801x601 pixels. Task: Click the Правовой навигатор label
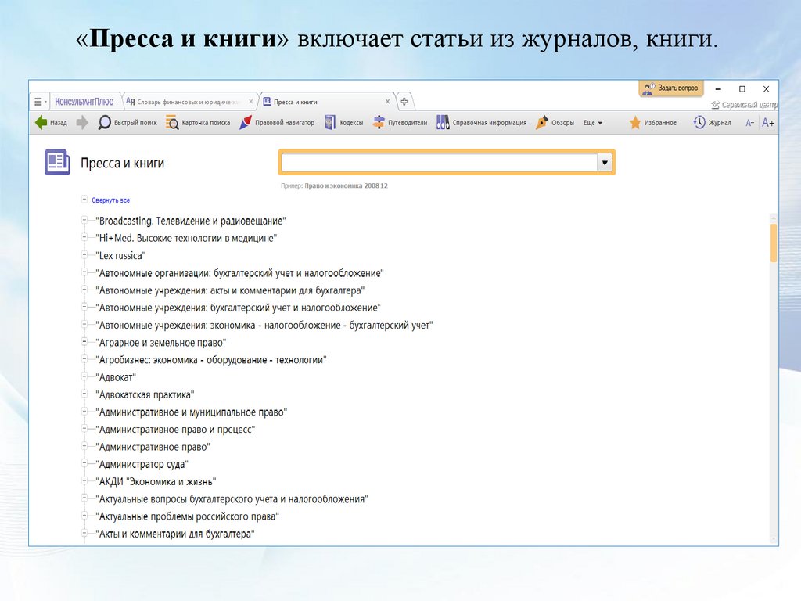click(285, 123)
